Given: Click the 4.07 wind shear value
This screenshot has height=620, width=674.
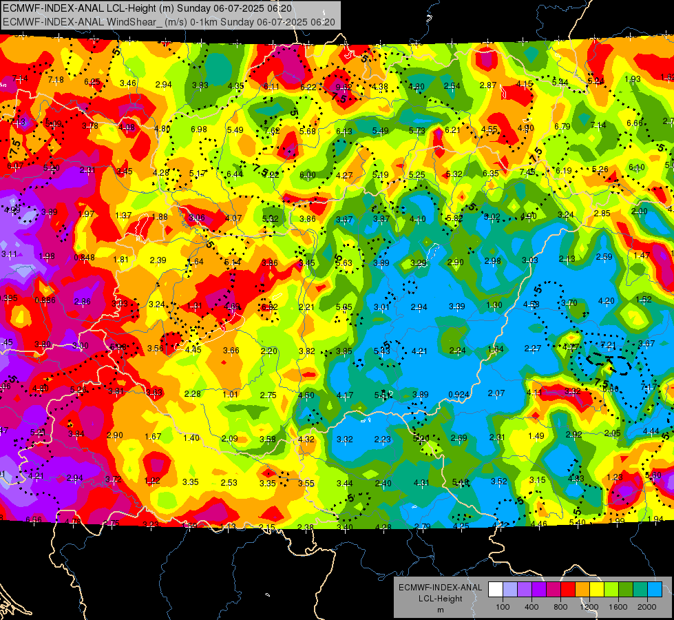Looking at the screenshot, I should [233, 218].
